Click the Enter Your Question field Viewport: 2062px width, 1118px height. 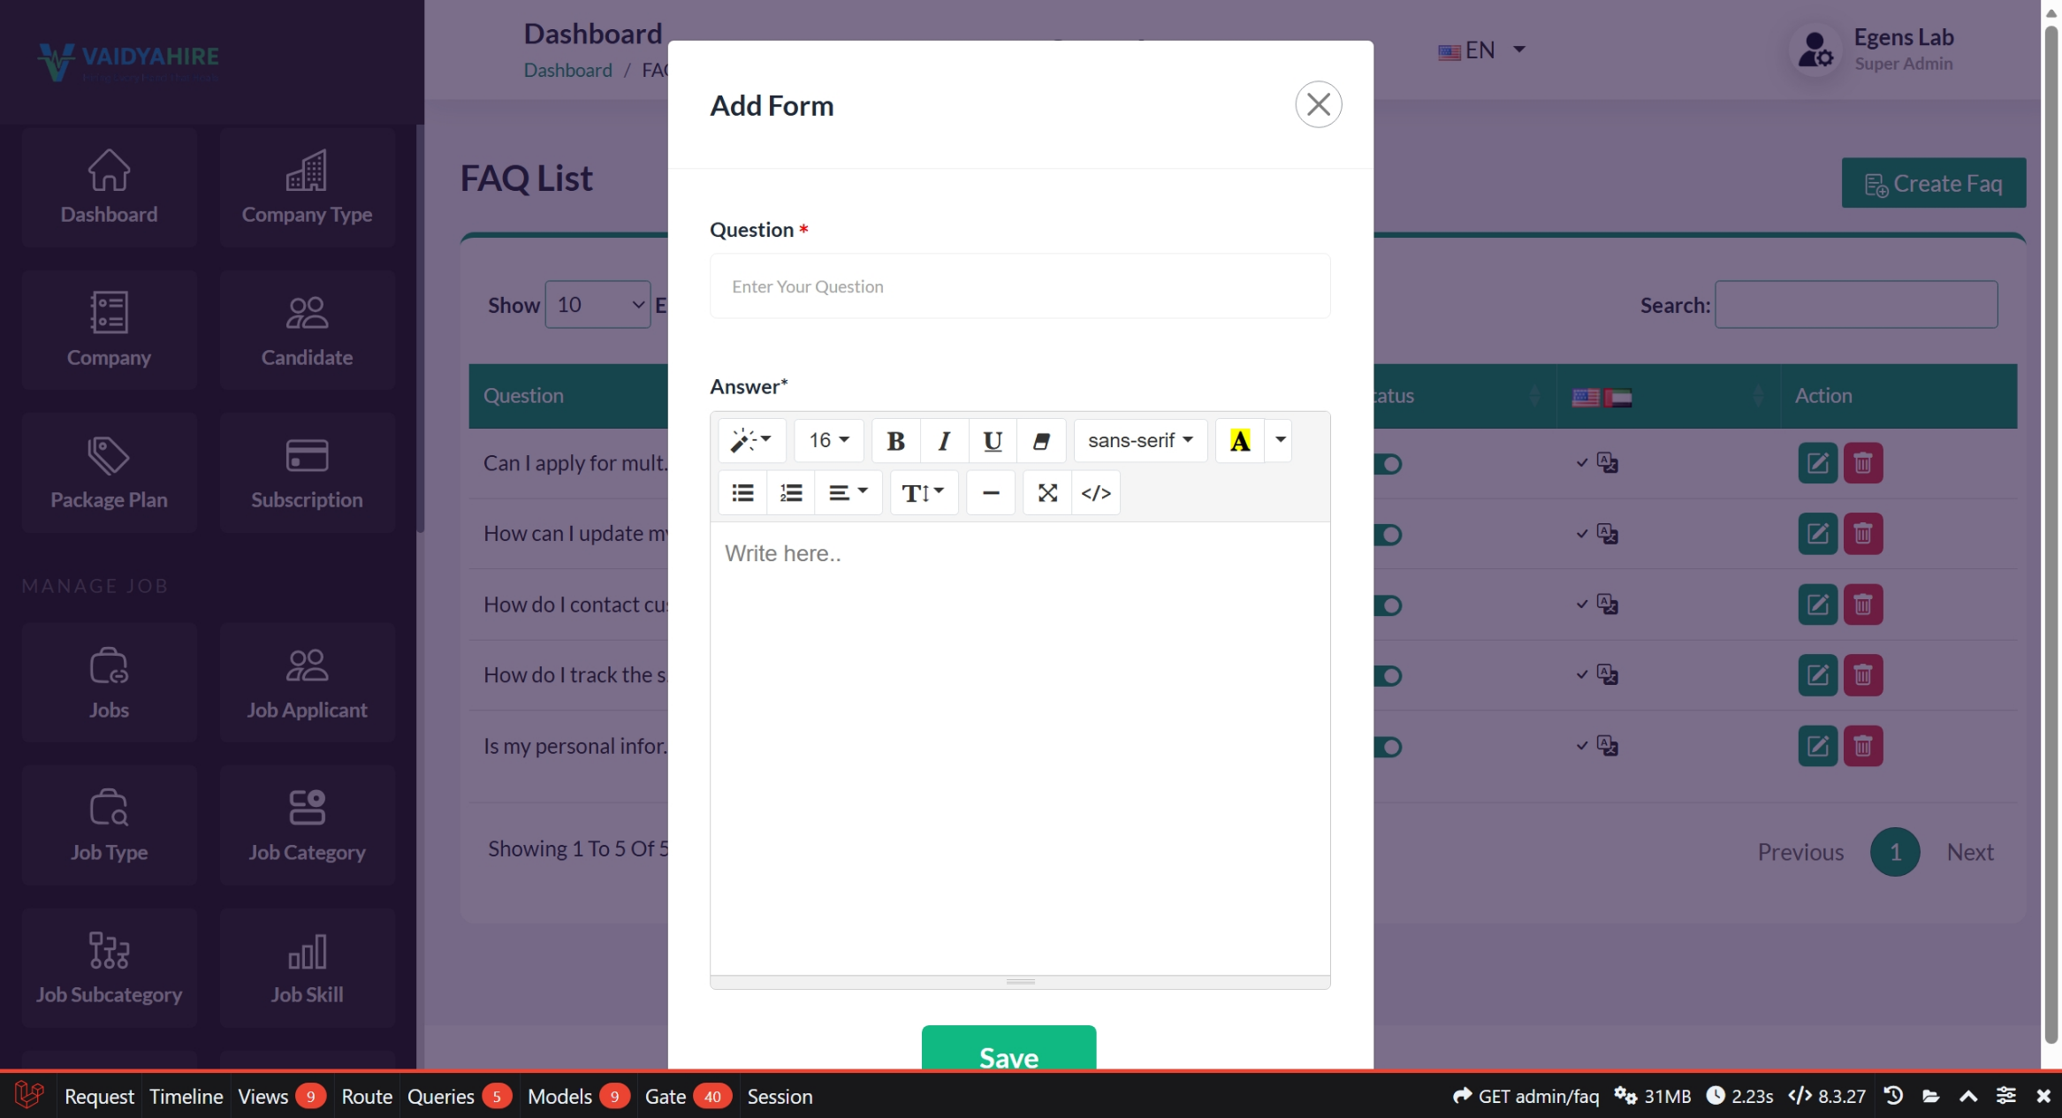point(1019,286)
